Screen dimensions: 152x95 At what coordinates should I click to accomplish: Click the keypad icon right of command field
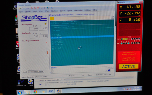[112, 17]
